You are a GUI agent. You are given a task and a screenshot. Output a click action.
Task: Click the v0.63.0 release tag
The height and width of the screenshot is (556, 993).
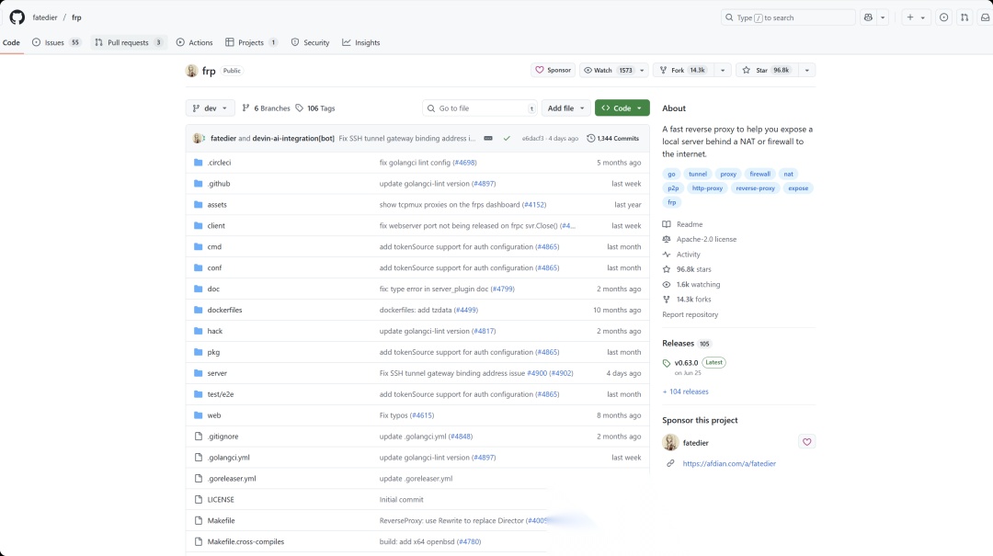(686, 363)
